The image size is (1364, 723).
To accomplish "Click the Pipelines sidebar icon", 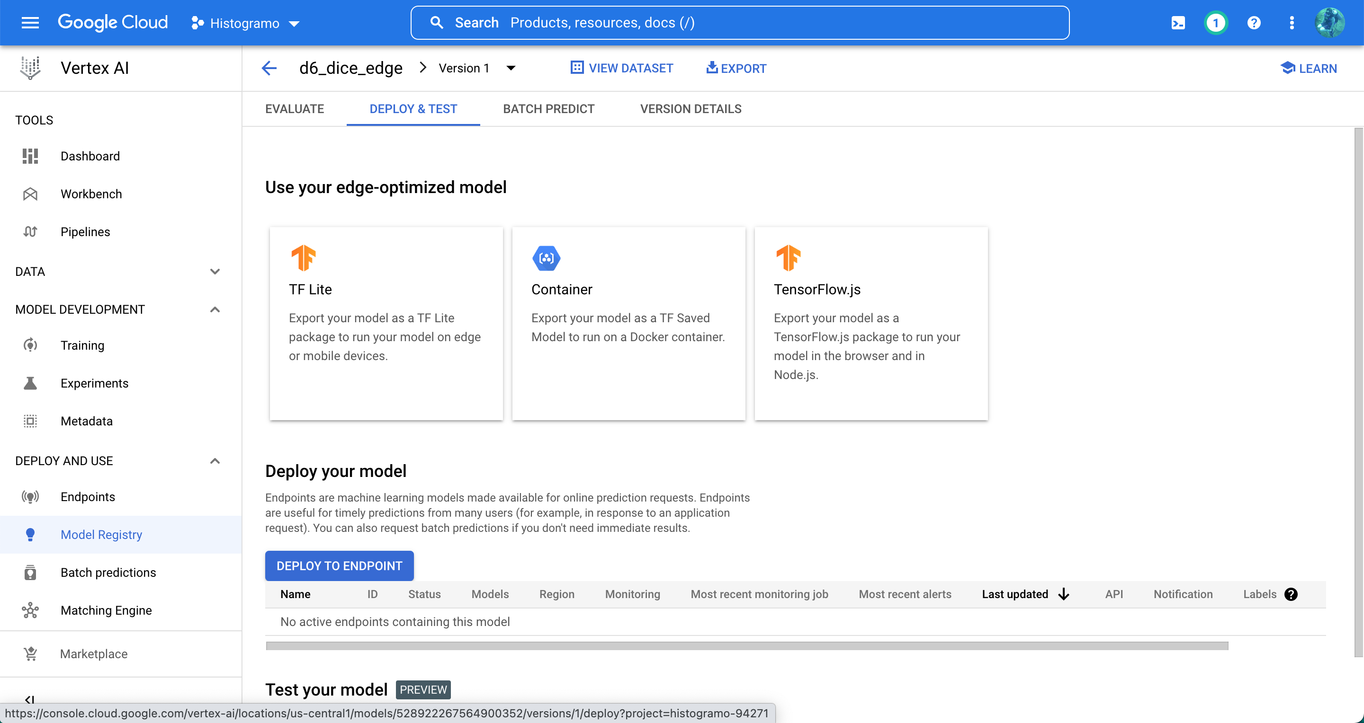I will [x=31, y=232].
